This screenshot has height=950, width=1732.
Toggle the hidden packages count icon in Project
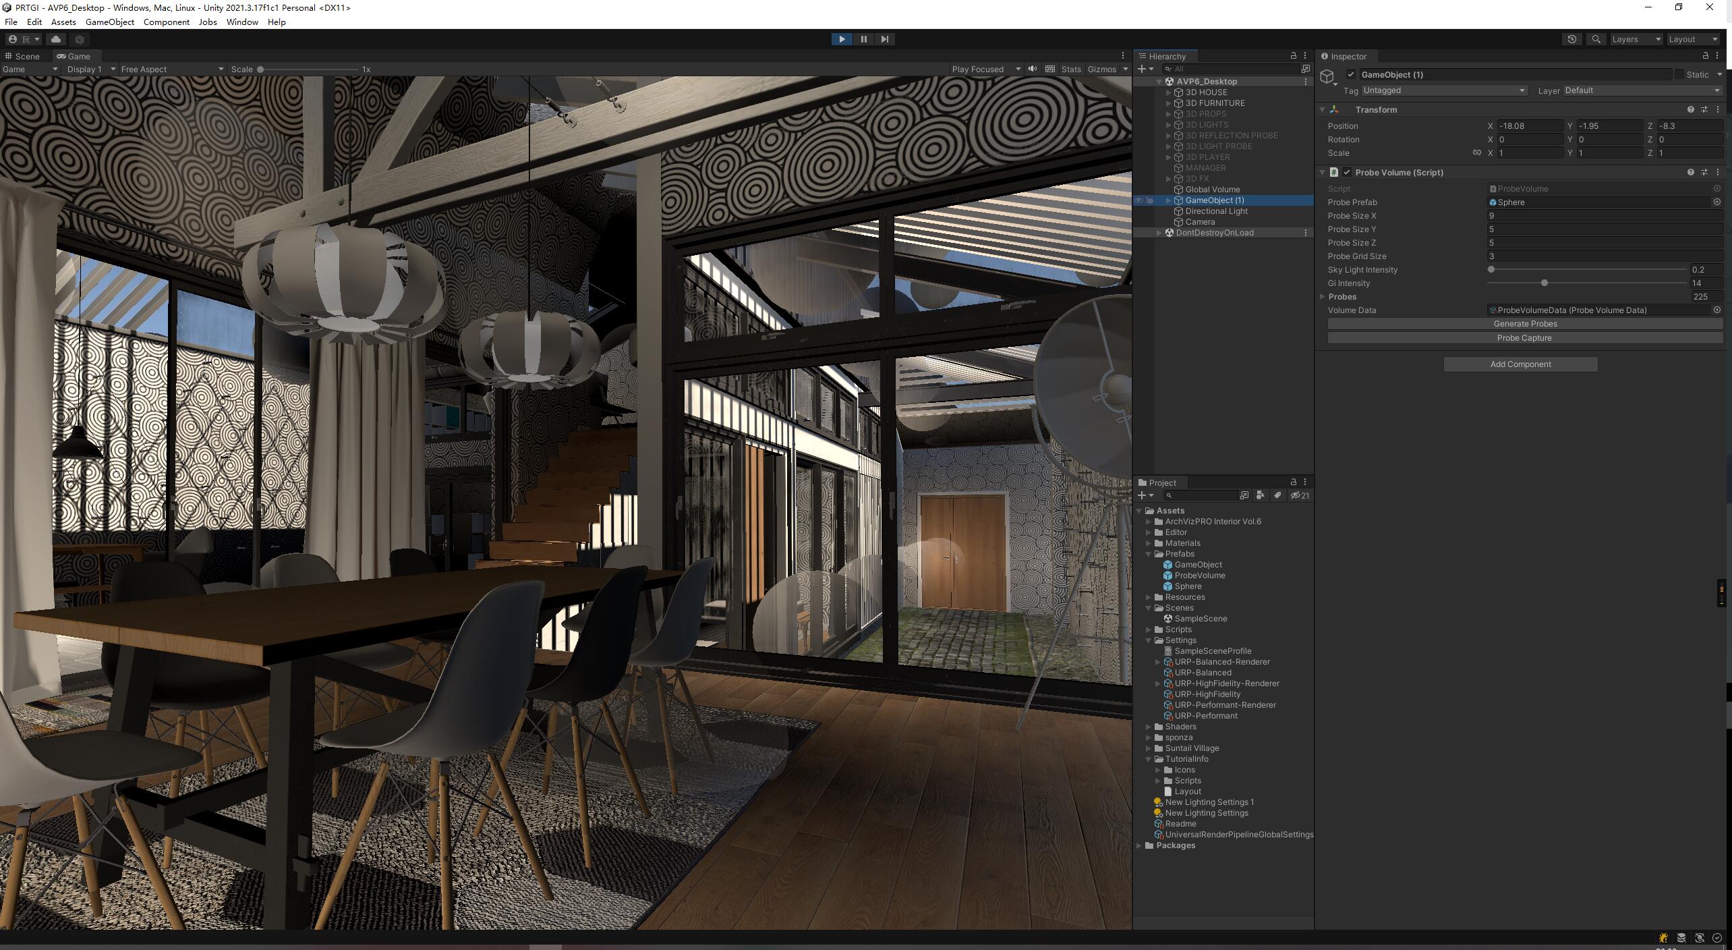[x=1300, y=495]
